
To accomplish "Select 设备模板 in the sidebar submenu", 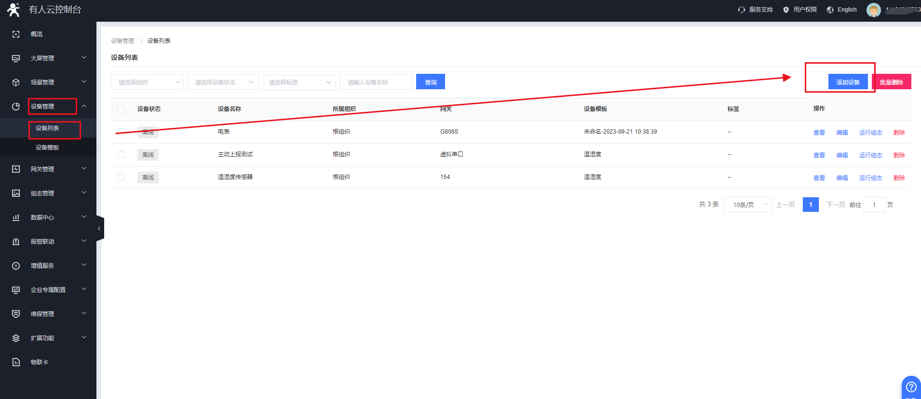I will (47, 148).
